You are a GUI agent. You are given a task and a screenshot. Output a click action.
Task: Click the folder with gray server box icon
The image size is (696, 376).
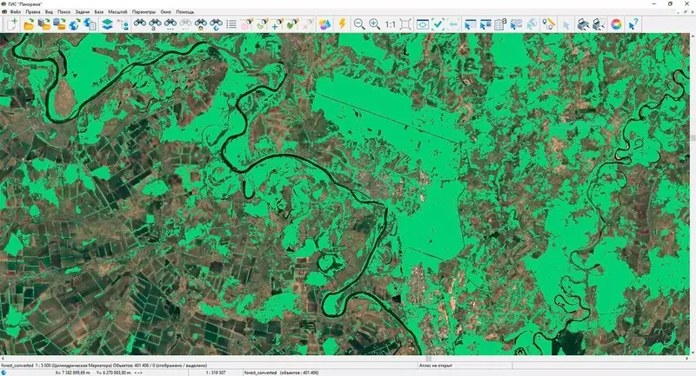(44, 24)
